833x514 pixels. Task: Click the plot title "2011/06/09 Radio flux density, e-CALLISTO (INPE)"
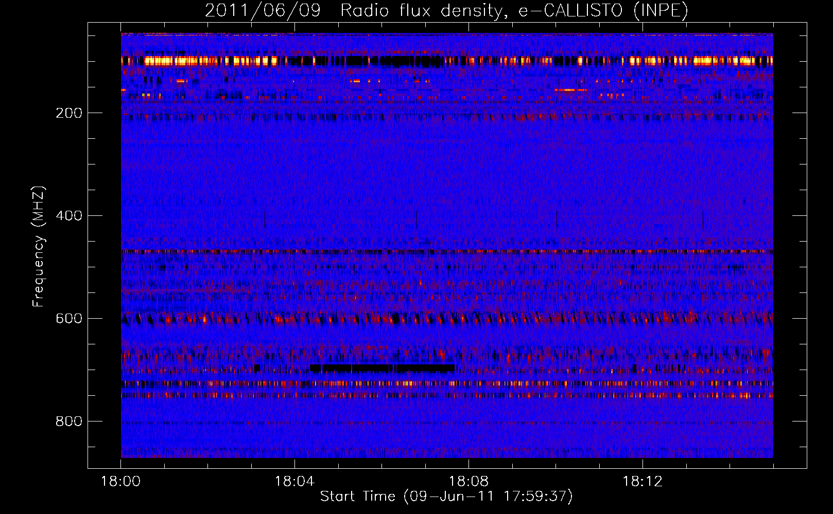[x=446, y=10]
